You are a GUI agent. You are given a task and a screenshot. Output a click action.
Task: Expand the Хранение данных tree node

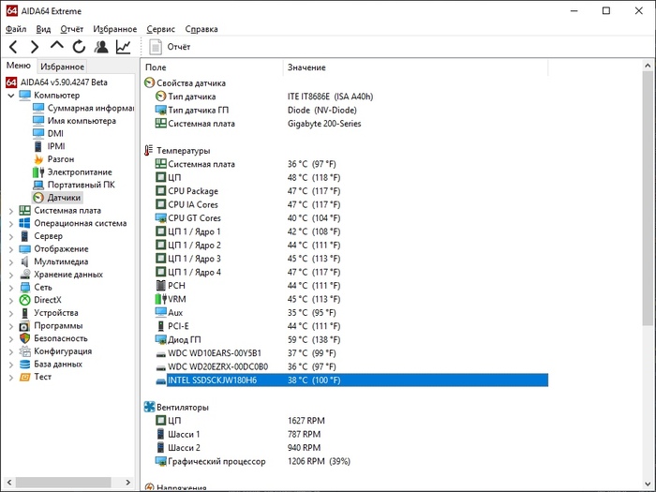coord(11,275)
